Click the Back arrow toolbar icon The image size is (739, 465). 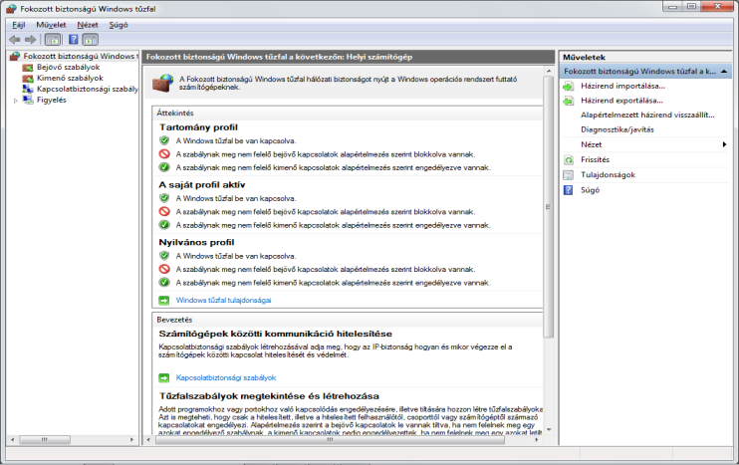(15, 40)
